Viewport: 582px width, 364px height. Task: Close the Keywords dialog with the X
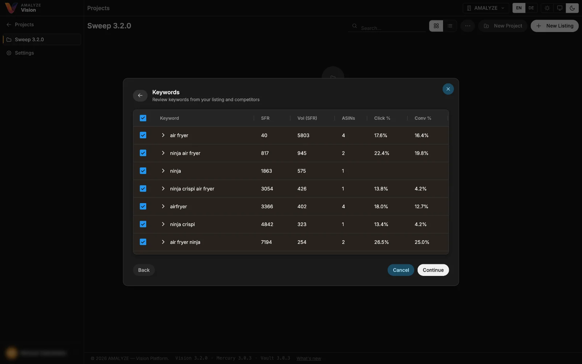(x=448, y=89)
